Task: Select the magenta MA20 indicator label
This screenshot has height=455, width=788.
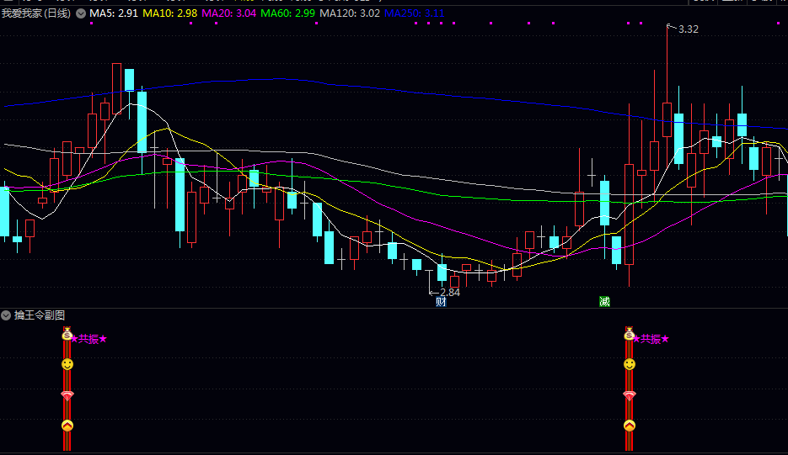Action: [x=228, y=14]
